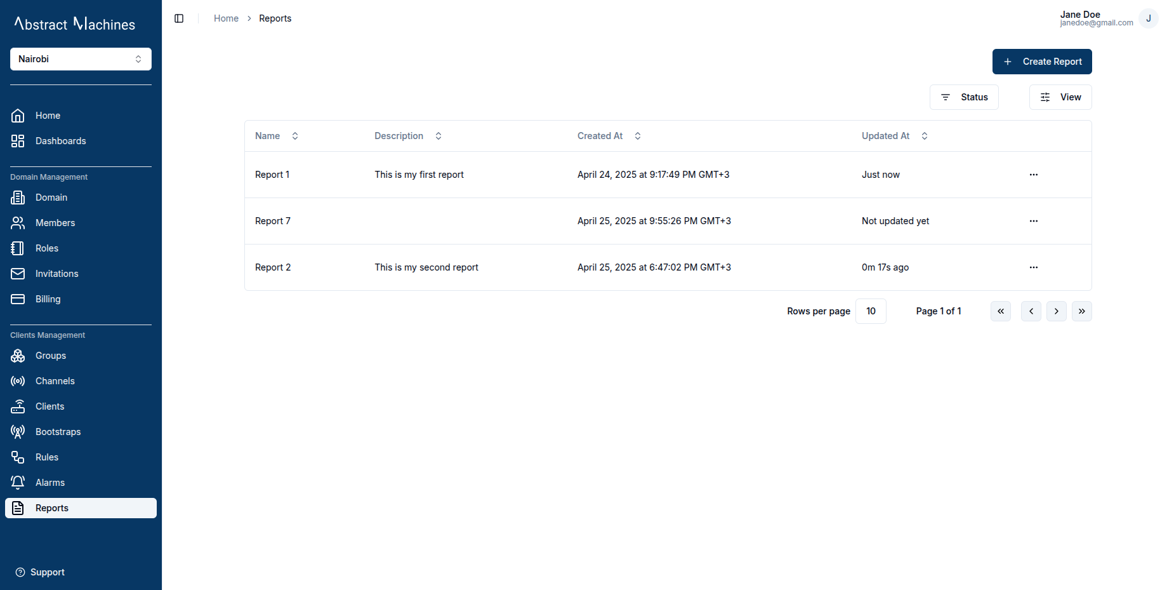Click the Clients router icon
This screenshot has width=1174, height=590.
click(18, 406)
